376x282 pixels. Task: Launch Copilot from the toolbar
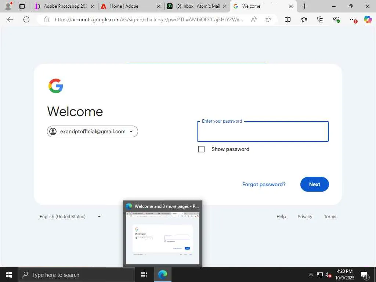point(368,19)
